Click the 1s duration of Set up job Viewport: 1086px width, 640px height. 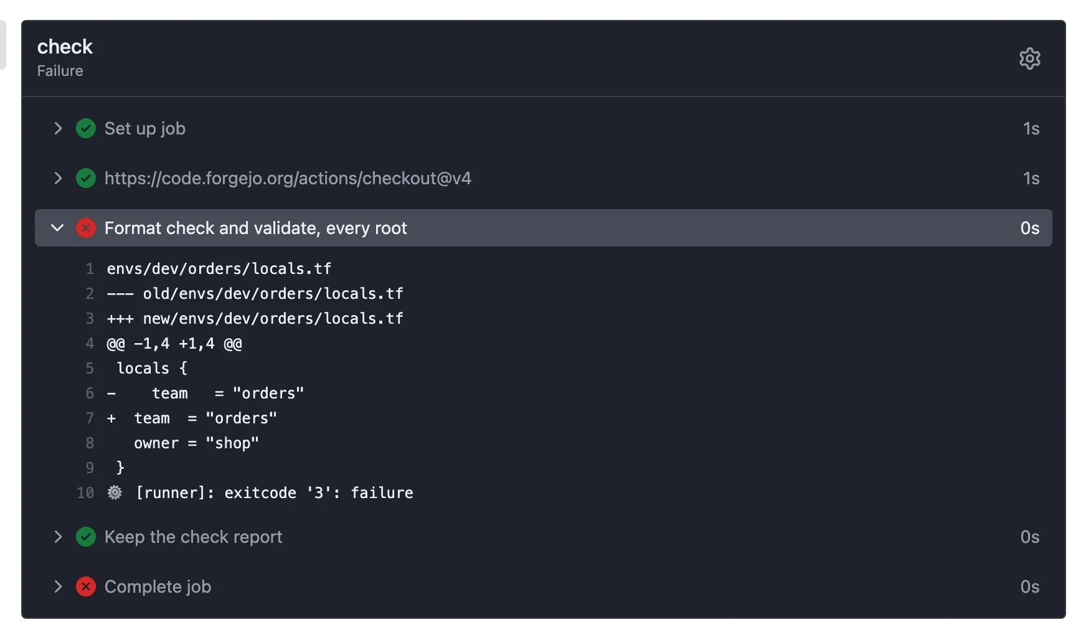(1031, 128)
